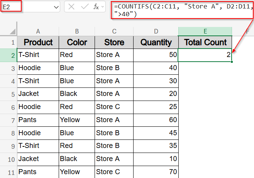Select the T-Shirt cell in row 9
Image resolution: width=254 pixels, height=178 pixels.
point(38,146)
